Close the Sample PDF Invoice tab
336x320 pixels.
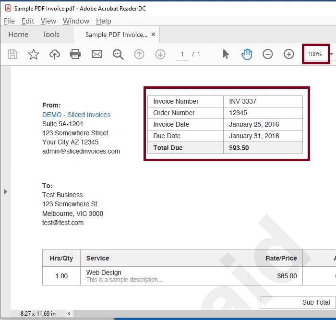[x=153, y=34]
